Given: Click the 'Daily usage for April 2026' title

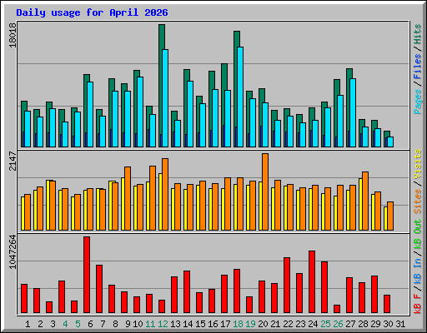Looking at the screenshot, I should pyautogui.click(x=92, y=12).
